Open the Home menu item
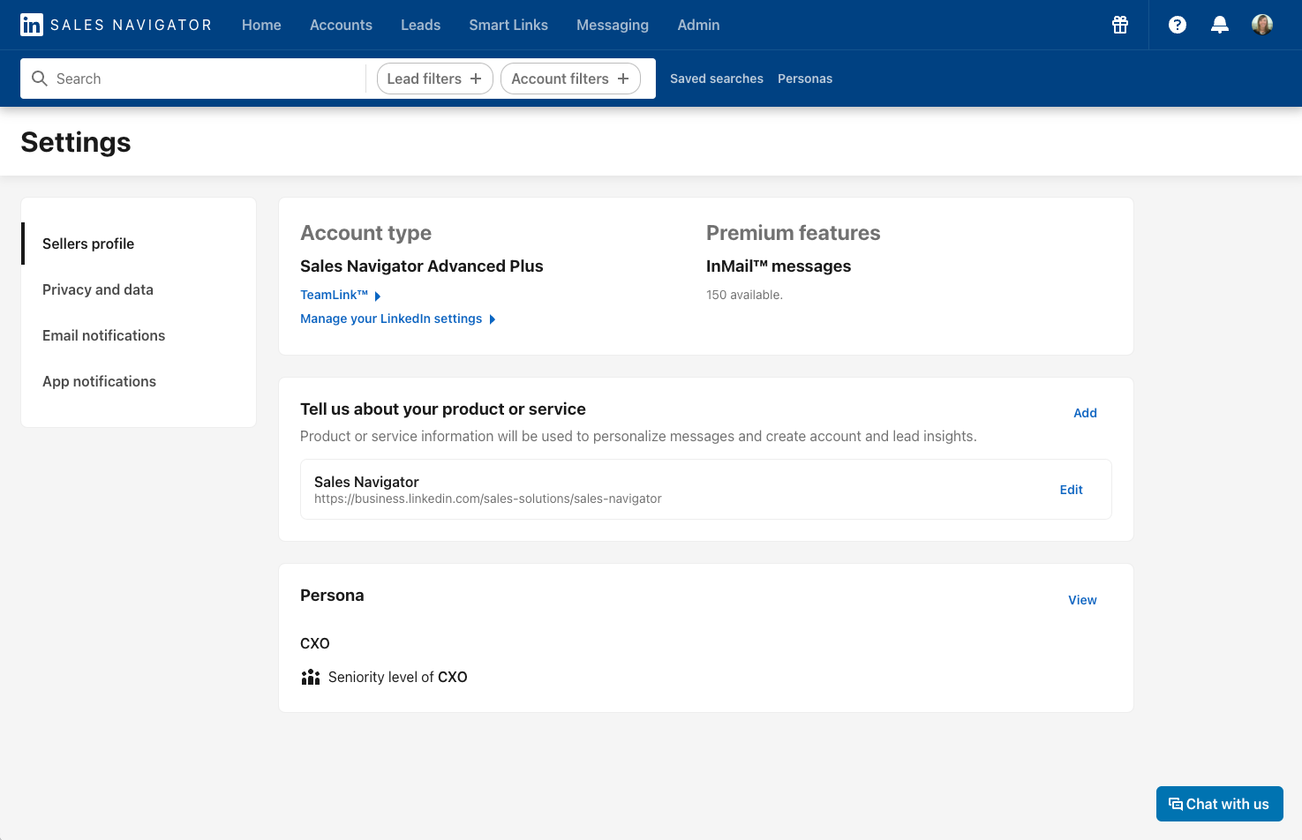The image size is (1302, 840). tap(261, 25)
